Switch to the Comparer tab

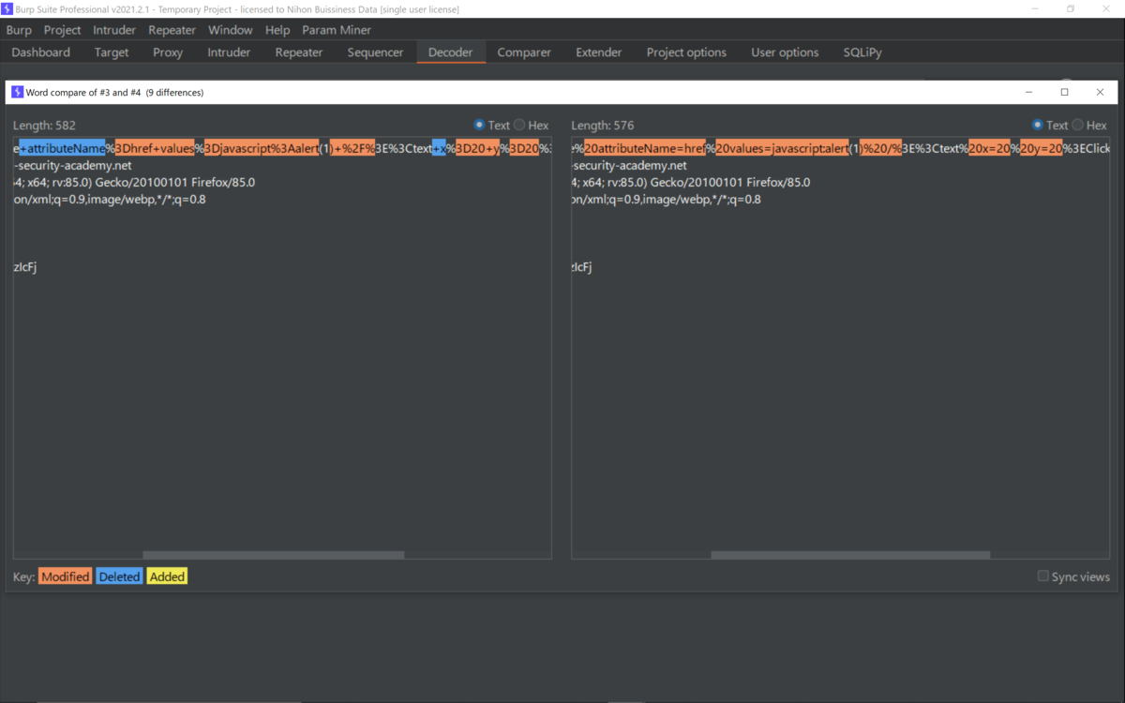click(x=524, y=52)
